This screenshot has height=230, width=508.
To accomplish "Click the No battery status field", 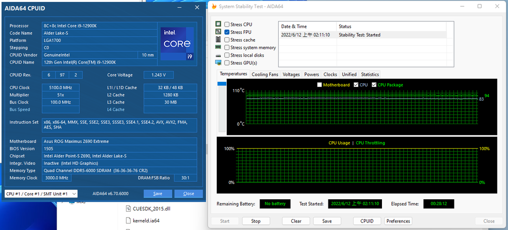I will click(275, 204).
